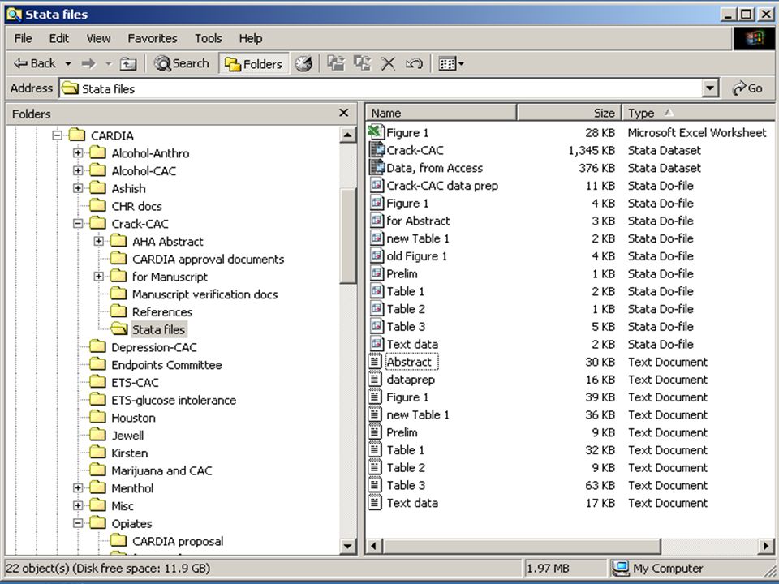The width and height of the screenshot is (779, 584).
Task: Expand the Menthol folder node
Action: 78,488
